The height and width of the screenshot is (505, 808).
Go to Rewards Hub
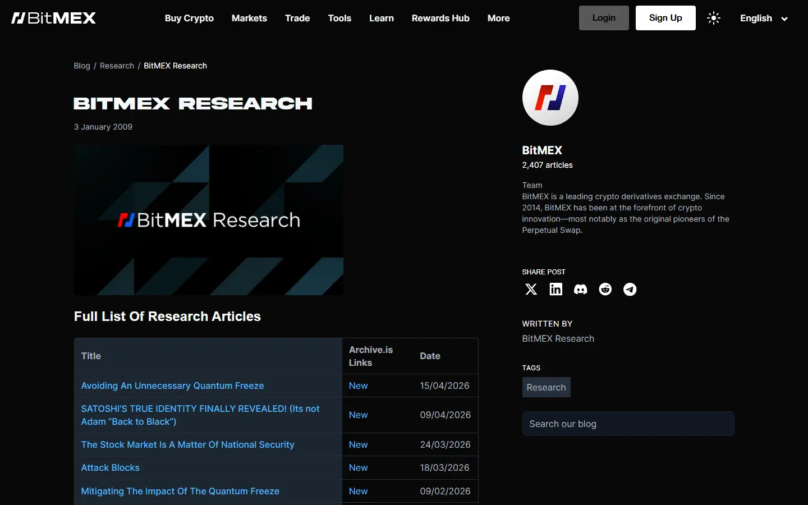440,18
